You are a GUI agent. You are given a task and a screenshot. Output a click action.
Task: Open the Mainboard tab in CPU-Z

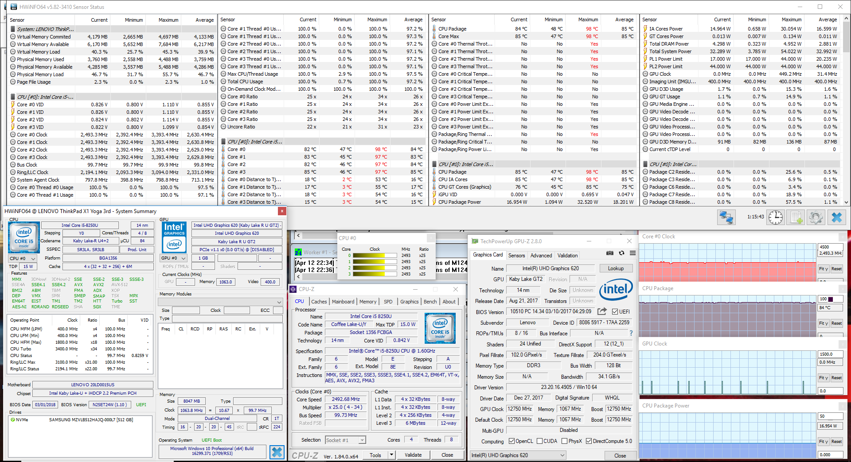coord(343,302)
